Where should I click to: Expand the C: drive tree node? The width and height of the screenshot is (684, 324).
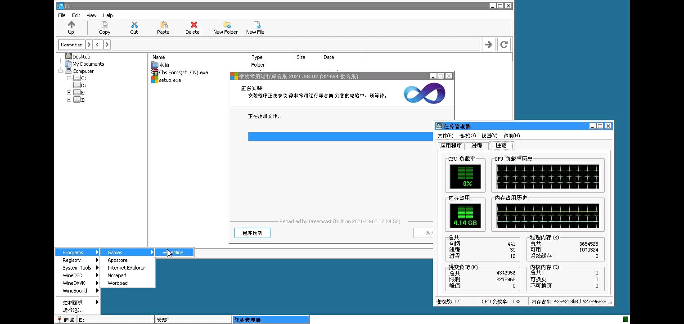pos(69,78)
